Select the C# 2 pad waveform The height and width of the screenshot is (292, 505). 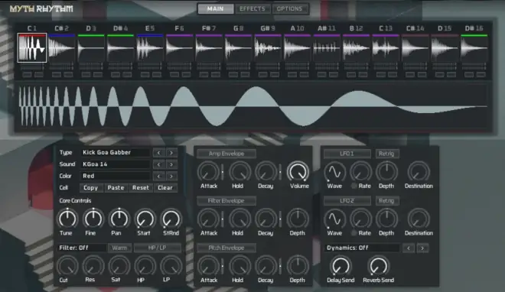tap(61, 48)
